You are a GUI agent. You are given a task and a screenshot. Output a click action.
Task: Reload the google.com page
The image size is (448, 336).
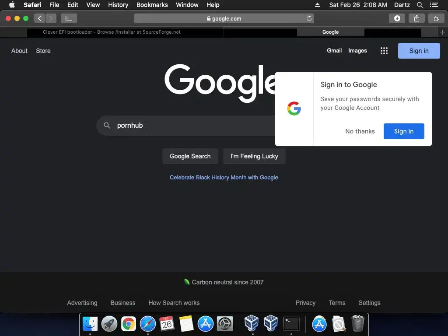coord(309,18)
